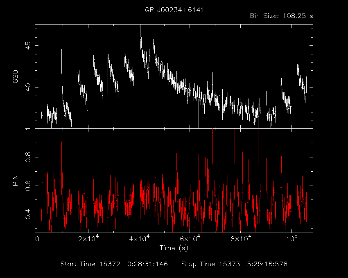Screen dimensions: 348x278
Task: Click the GSO axis value "40"
Action: [x=28, y=87]
